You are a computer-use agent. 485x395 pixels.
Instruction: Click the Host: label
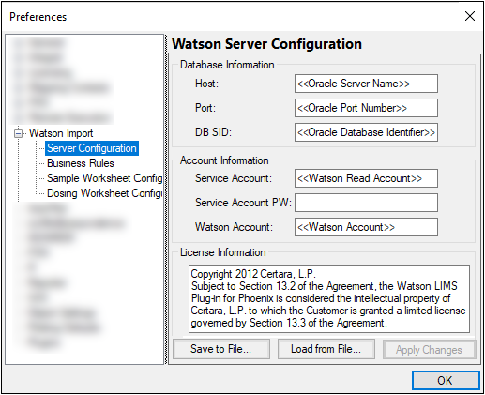point(206,84)
